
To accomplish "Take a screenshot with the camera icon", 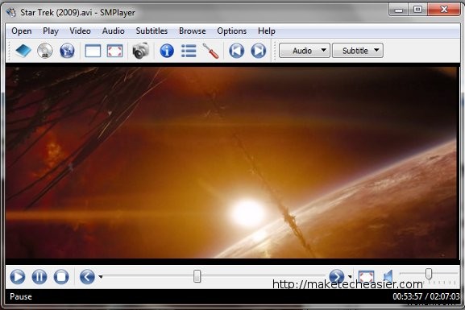I will [x=140, y=51].
